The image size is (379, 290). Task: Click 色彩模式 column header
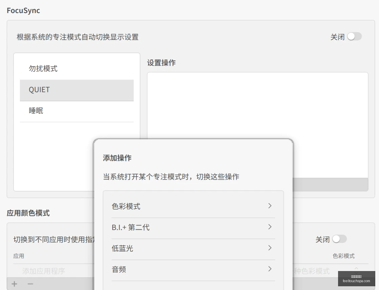(343, 256)
